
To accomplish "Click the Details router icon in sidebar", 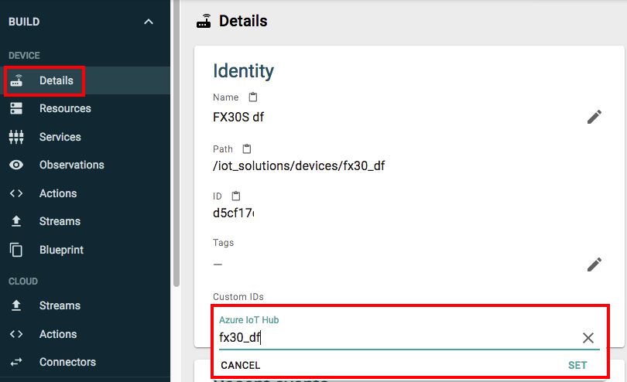I will [16, 80].
